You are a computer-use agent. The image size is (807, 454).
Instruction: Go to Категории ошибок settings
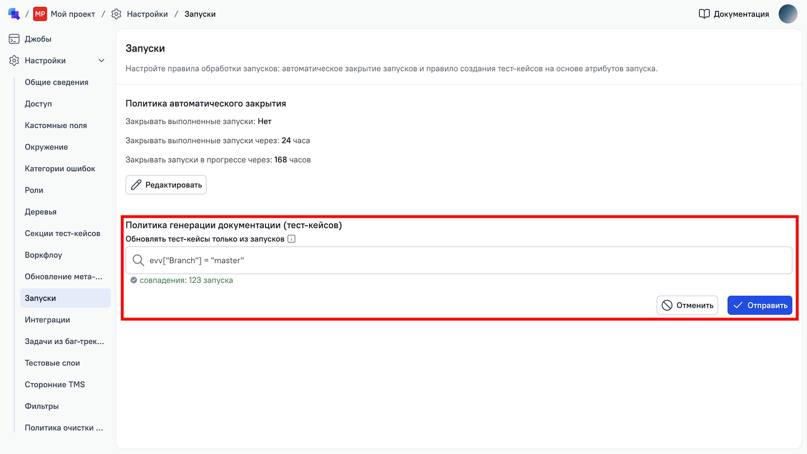tap(60, 169)
